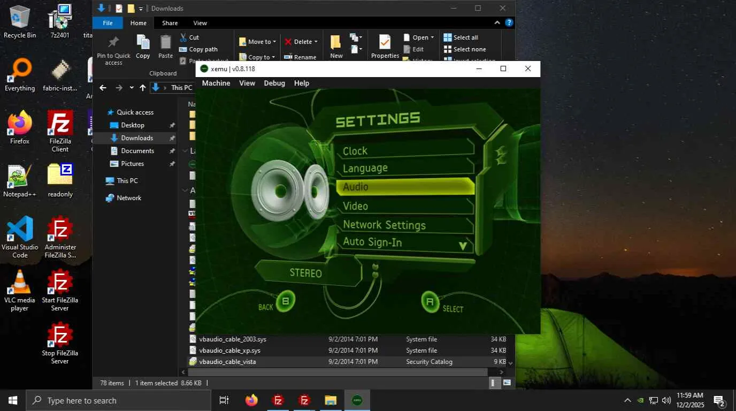The height and width of the screenshot is (411, 736).
Task: Select the 7z2401 desktop icon
Action: tap(60, 22)
